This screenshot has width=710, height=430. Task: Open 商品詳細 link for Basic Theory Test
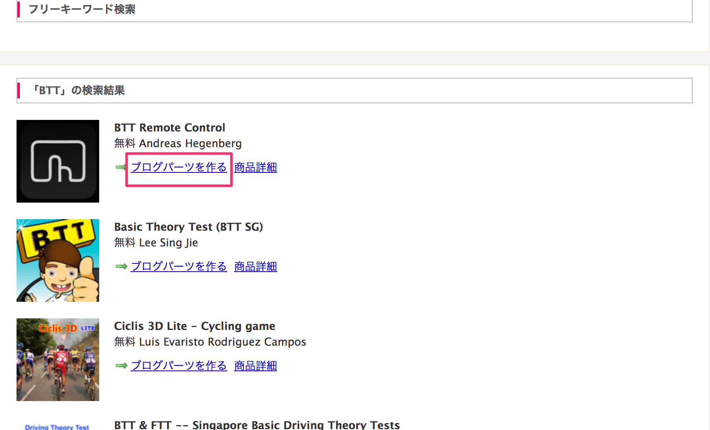click(x=255, y=266)
